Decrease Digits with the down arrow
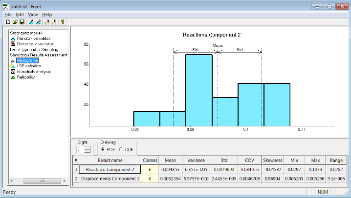Image resolution: width=351 pixels, height=198 pixels. [x=88, y=151]
